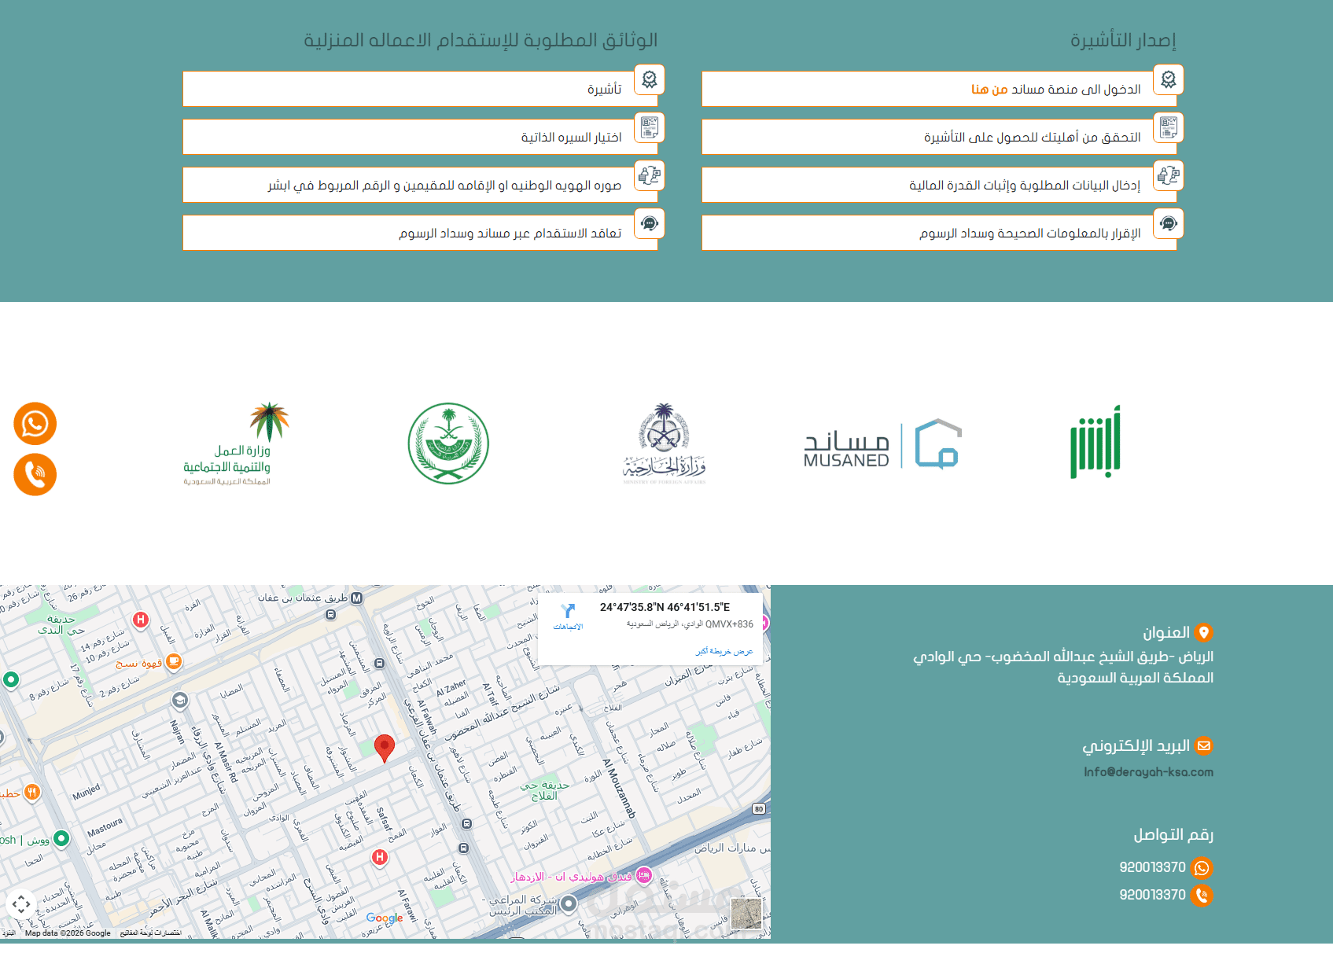Click the 'الاتجاهات' directions label on map card

568,627
